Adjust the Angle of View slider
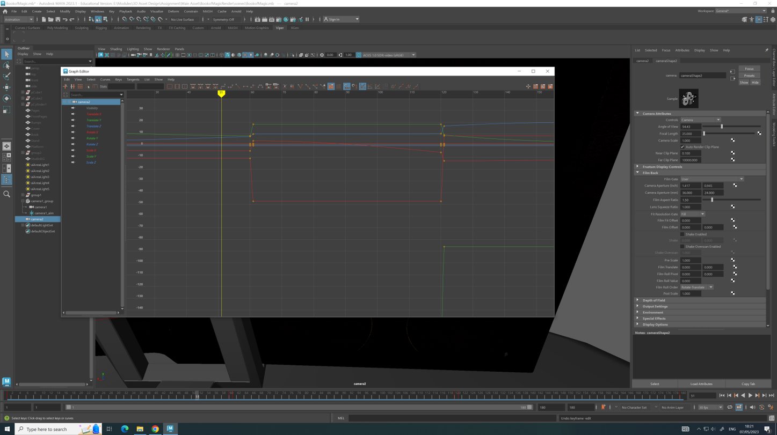Screen dimensions: 777x435 (722, 127)
